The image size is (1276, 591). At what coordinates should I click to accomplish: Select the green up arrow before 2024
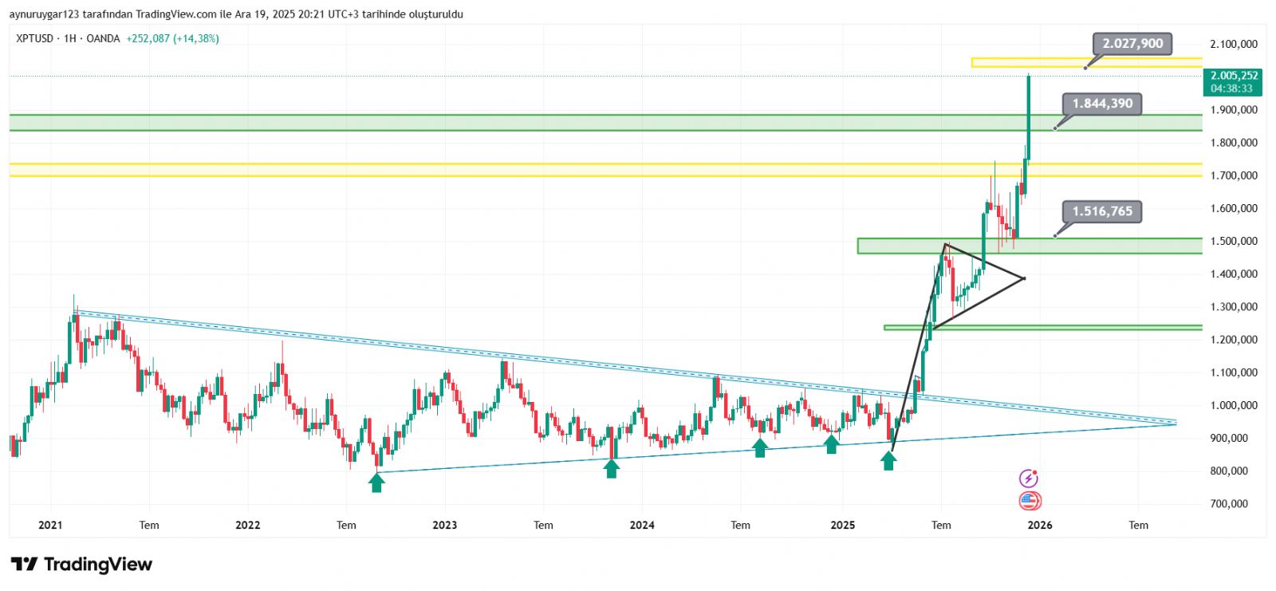click(612, 468)
